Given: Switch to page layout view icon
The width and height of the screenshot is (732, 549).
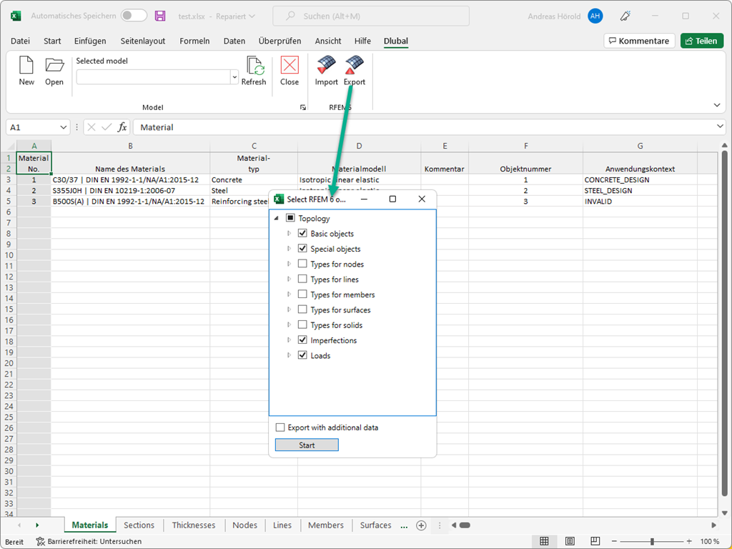Looking at the screenshot, I should pyautogui.click(x=570, y=541).
